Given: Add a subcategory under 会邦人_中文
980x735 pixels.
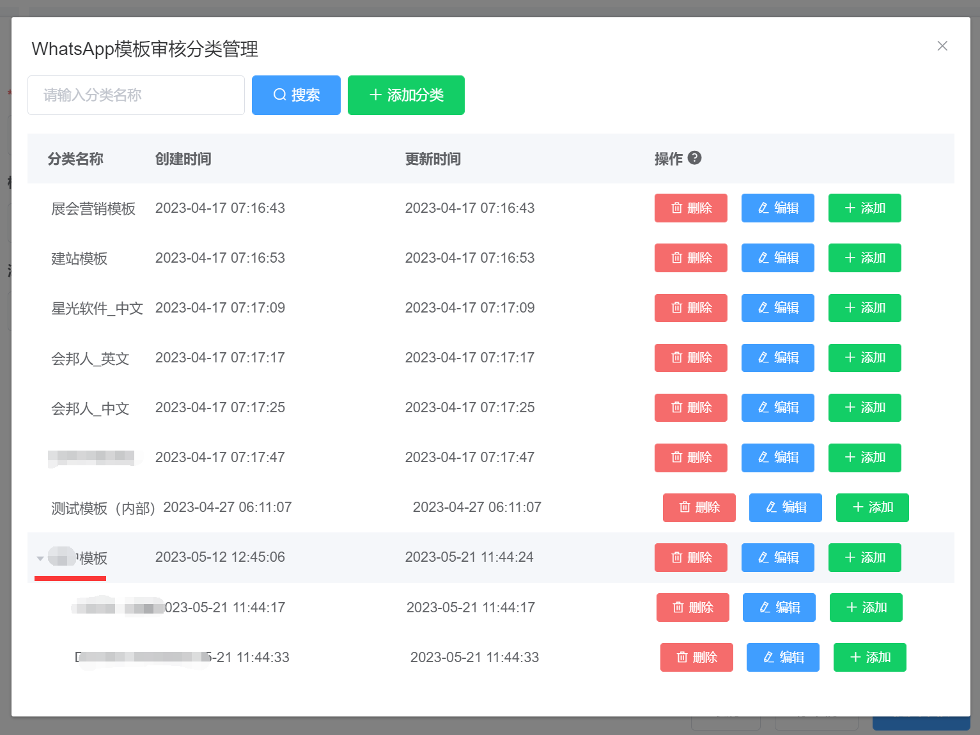Looking at the screenshot, I should (865, 408).
